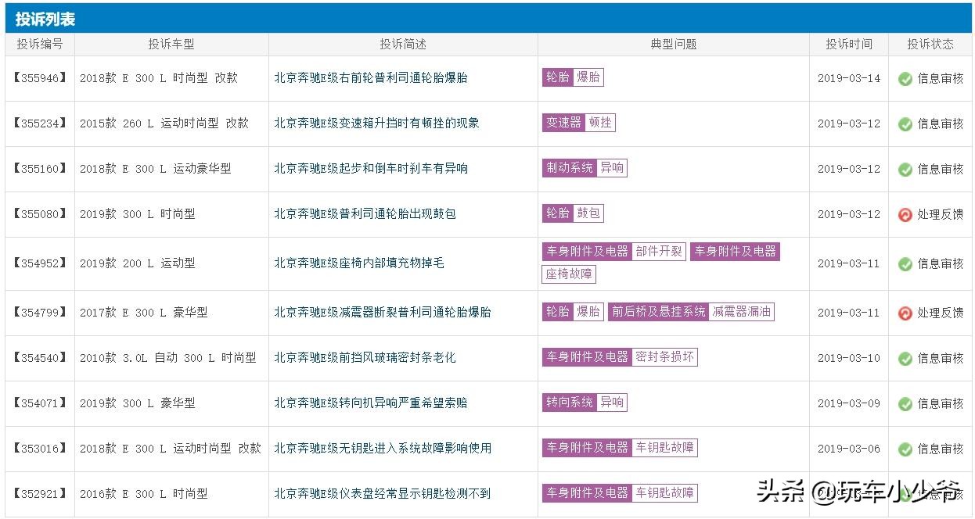Click the 顿挫 tag
Screen dimensions: 975x519
(x=601, y=123)
